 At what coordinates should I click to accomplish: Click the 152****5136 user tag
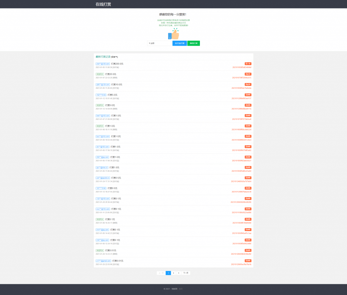tap(101, 95)
